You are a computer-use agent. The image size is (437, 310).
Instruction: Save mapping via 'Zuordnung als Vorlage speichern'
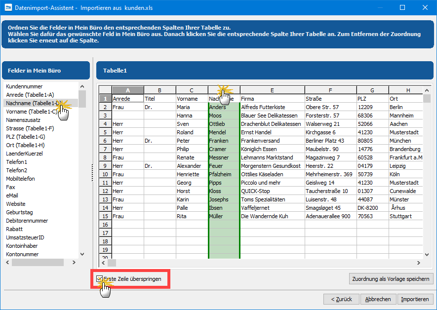391,279
